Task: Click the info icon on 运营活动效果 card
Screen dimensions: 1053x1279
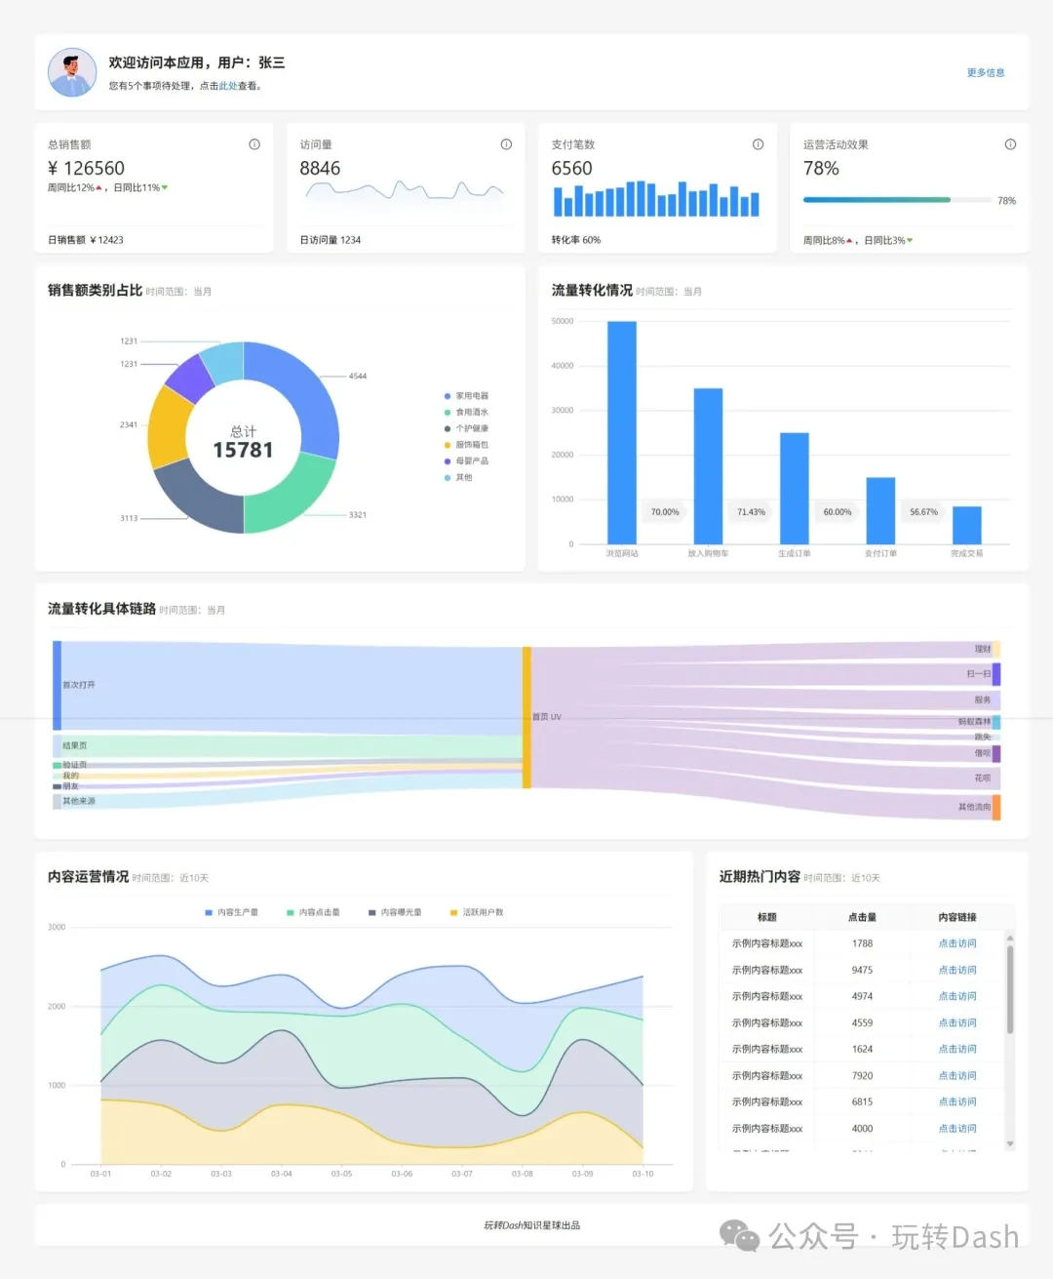Action: (1010, 144)
